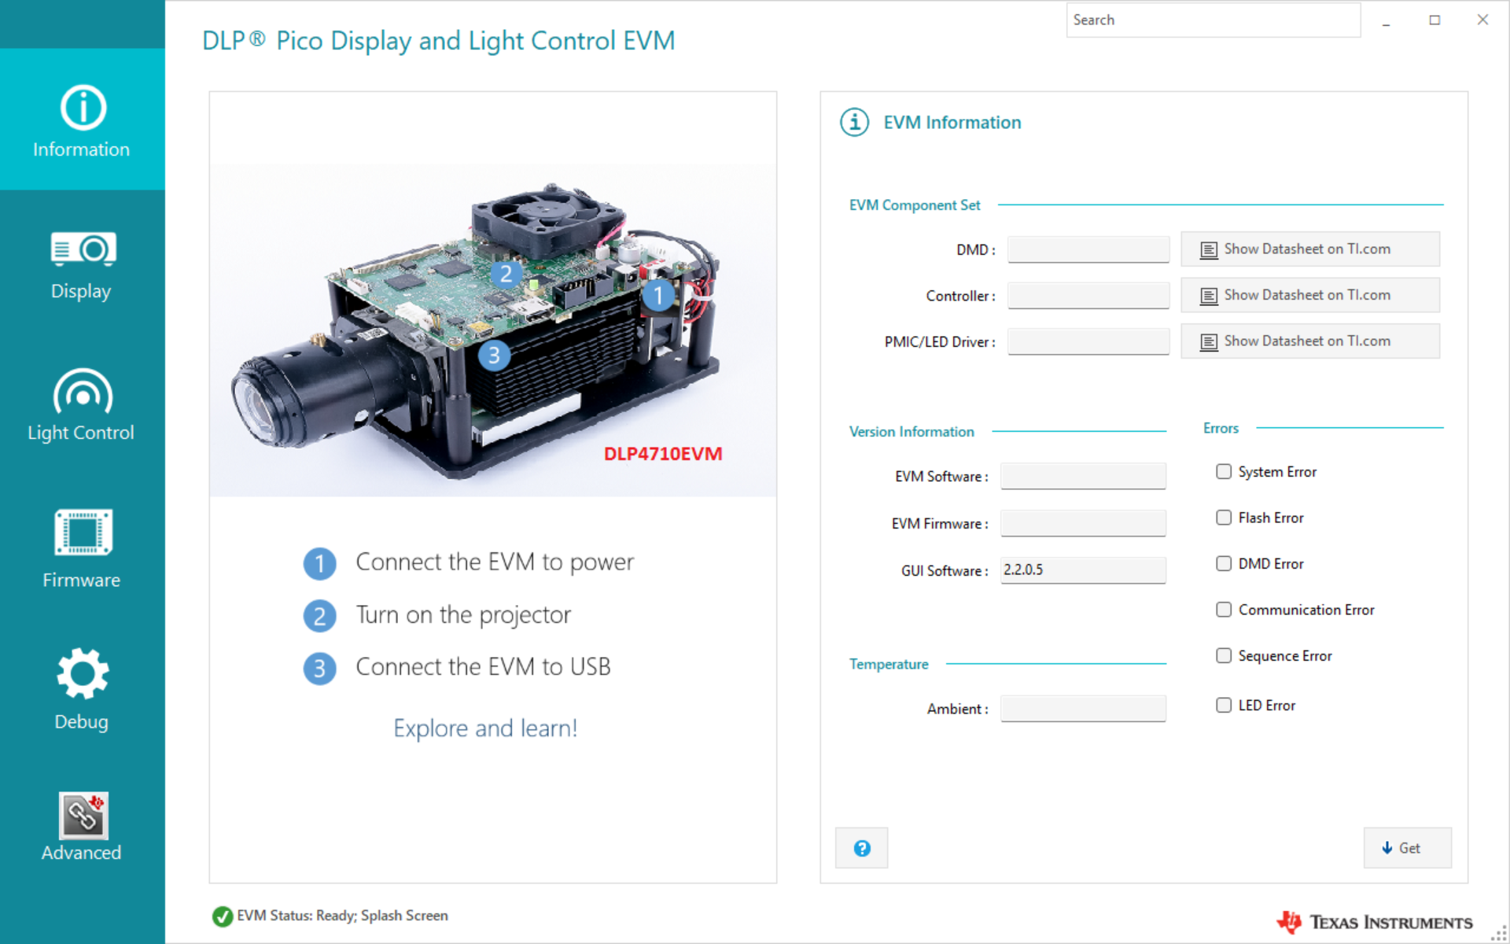Click the 'EVM Information' panel title

click(952, 123)
